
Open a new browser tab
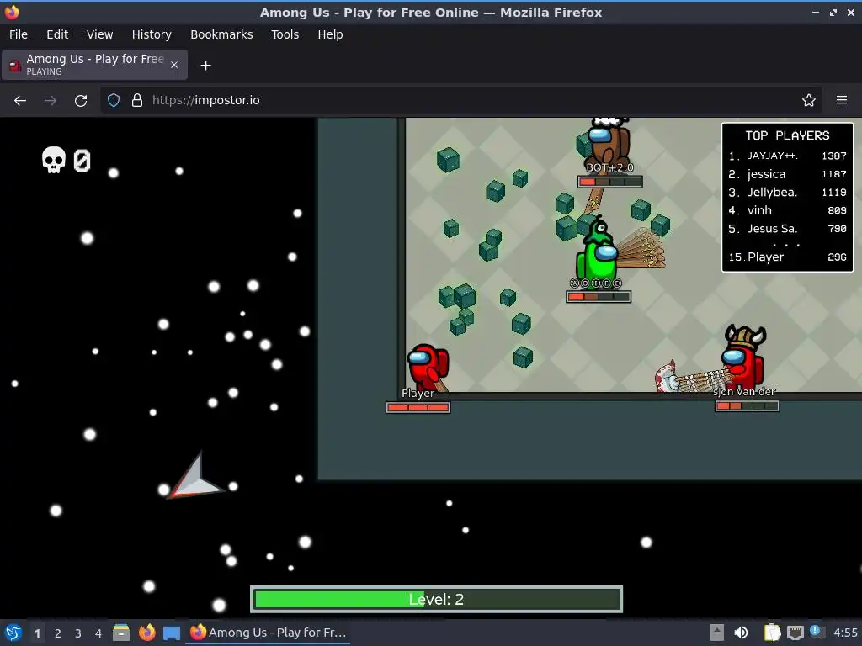[205, 66]
